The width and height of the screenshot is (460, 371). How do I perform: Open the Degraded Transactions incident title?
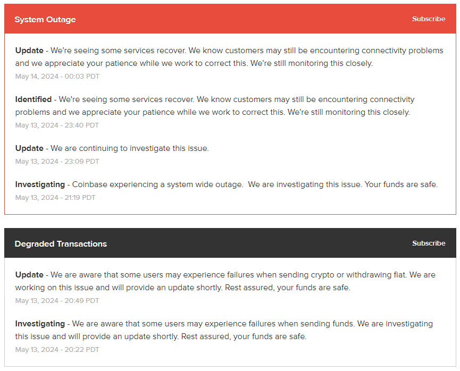tap(61, 244)
